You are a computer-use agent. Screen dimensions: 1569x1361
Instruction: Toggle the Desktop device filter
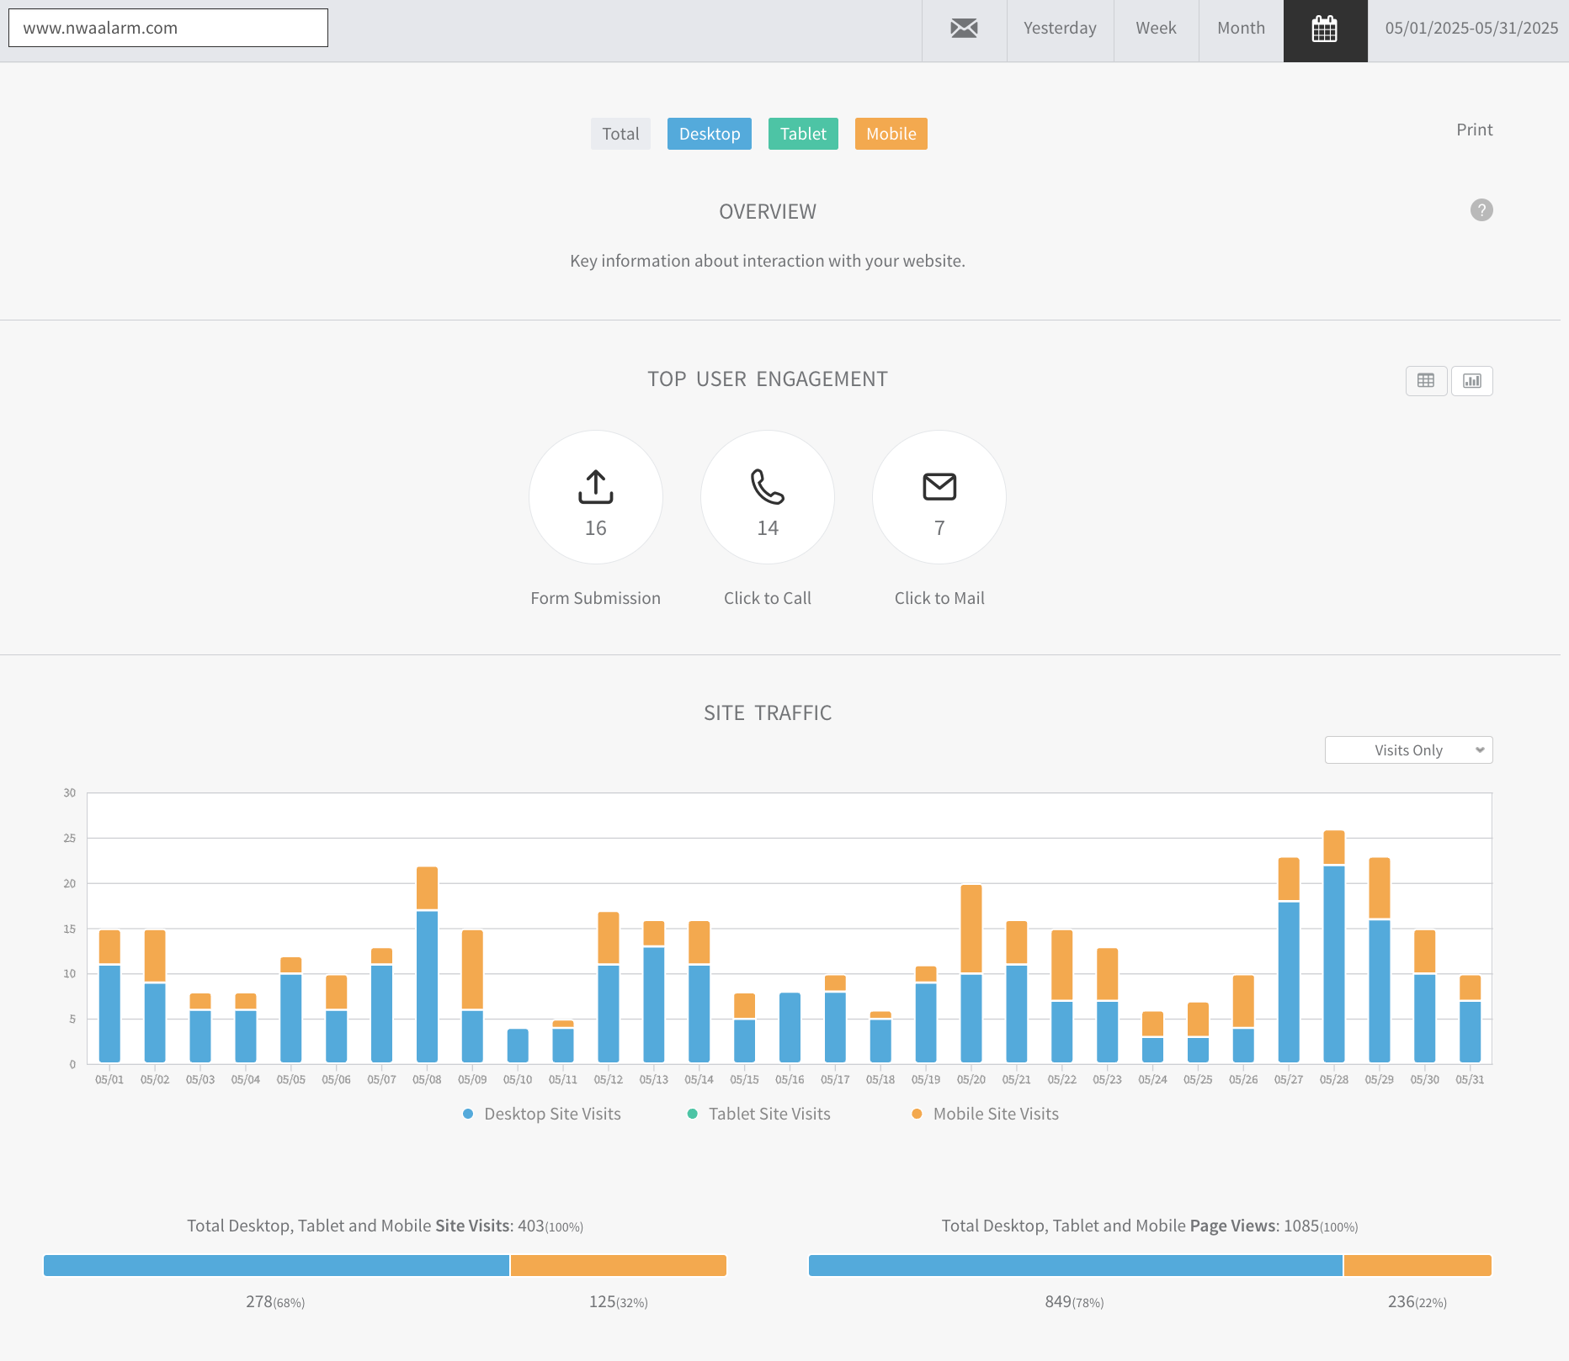click(709, 134)
